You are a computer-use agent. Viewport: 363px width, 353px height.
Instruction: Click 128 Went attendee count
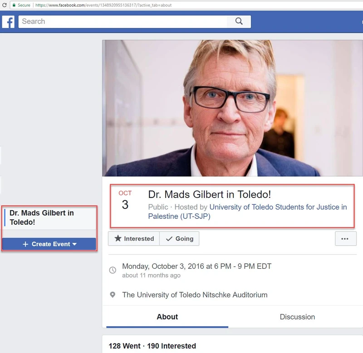click(124, 346)
